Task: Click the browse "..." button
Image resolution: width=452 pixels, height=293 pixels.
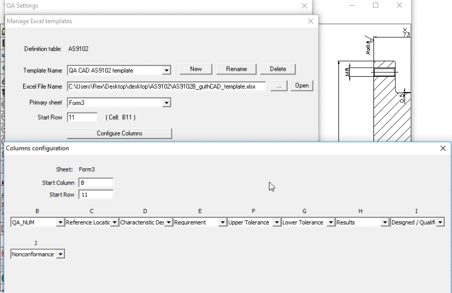Action: [x=279, y=86]
